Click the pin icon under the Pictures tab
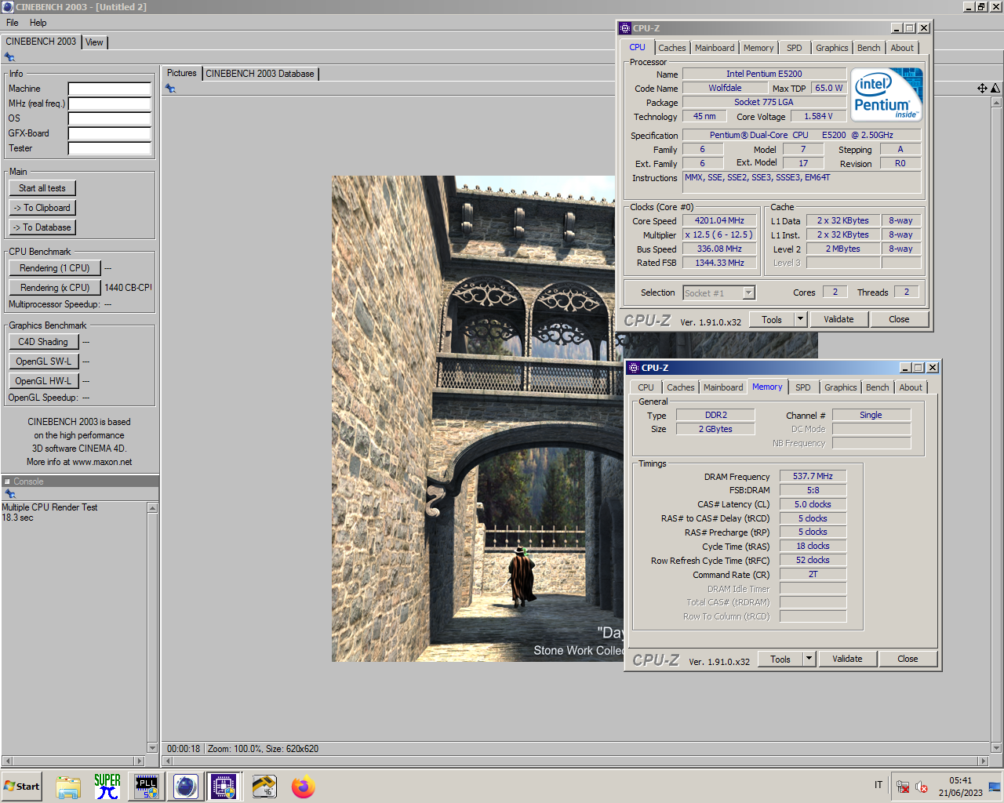This screenshot has width=1004, height=803. click(x=170, y=89)
